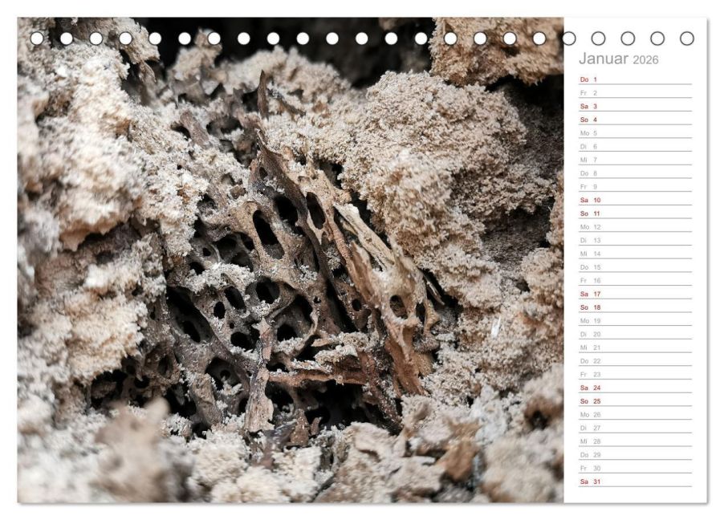The image size is (724, 520).
Task: Select the 'Di 13' calendar row
Action: (x=636, y=240)
